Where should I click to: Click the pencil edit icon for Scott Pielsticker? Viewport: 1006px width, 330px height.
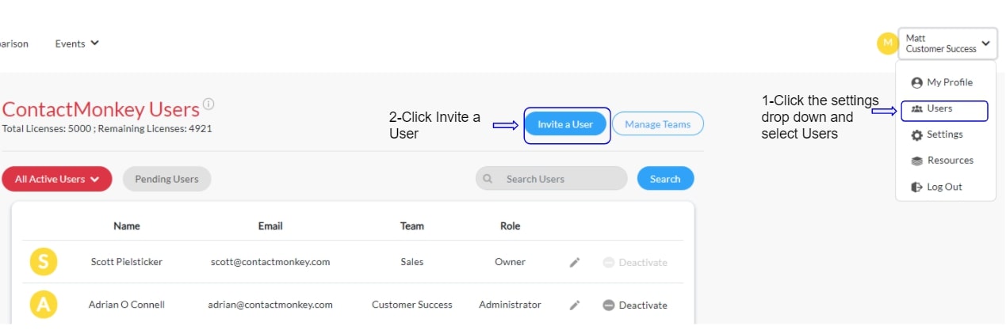pyautogui.click(x=575, y=262)
